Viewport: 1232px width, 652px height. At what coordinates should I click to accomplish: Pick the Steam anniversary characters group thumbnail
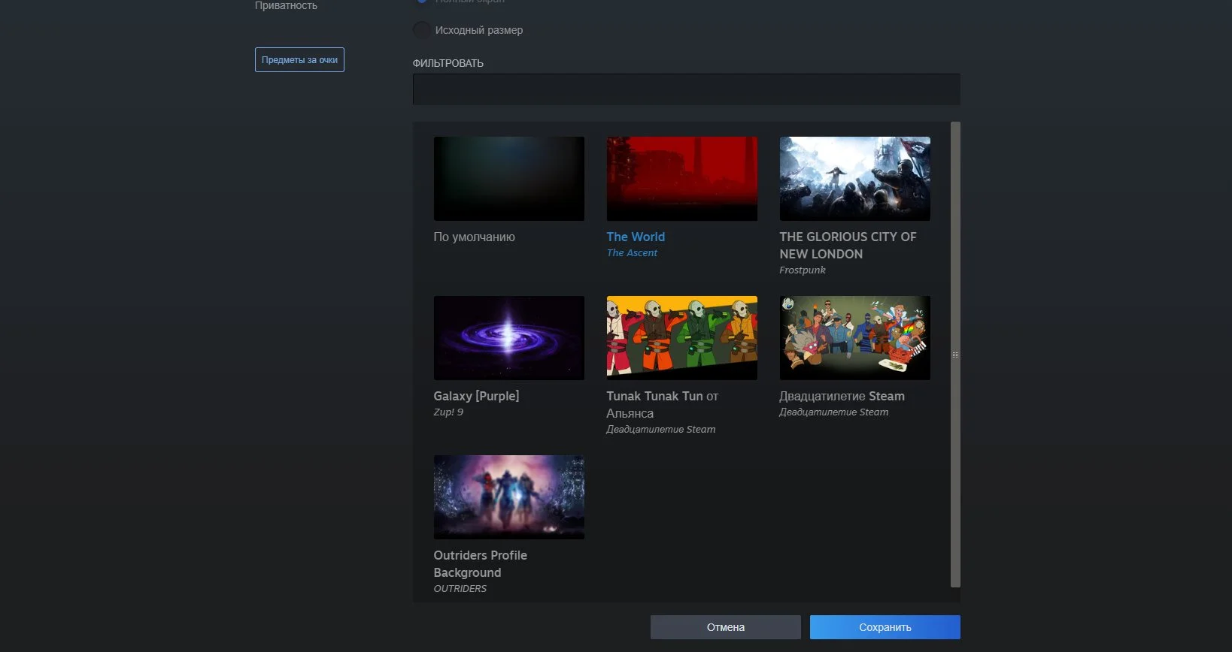tap(854, 338)
